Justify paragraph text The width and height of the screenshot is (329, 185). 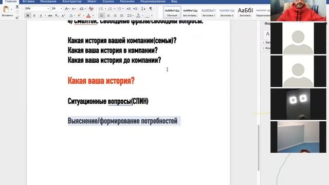[x=121, y=15]
